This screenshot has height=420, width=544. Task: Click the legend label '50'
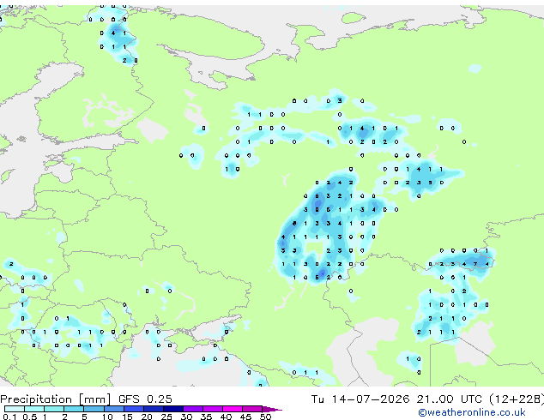coord(265,417)
